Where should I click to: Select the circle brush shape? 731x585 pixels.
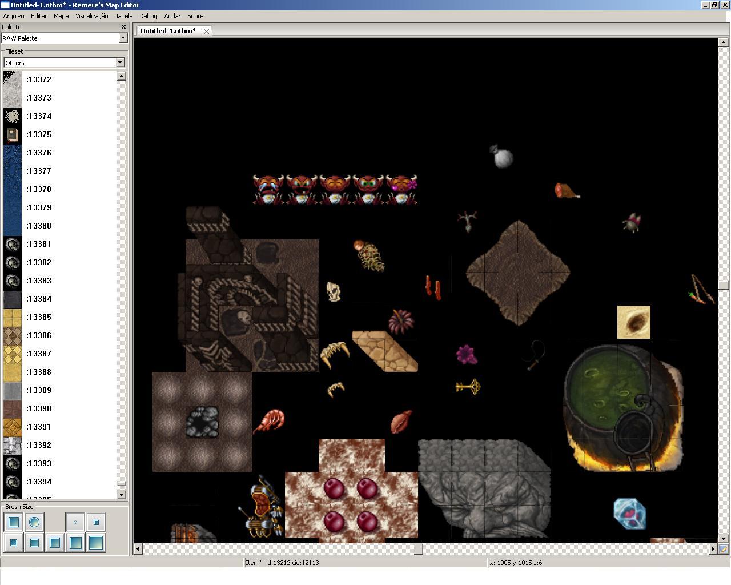coord(34,522)
